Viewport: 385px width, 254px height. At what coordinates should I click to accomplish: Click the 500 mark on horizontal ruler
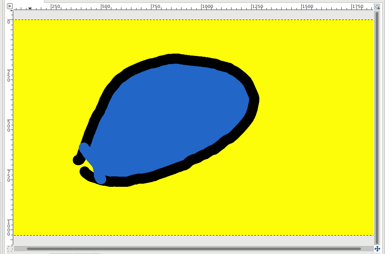tap(106, 6)
